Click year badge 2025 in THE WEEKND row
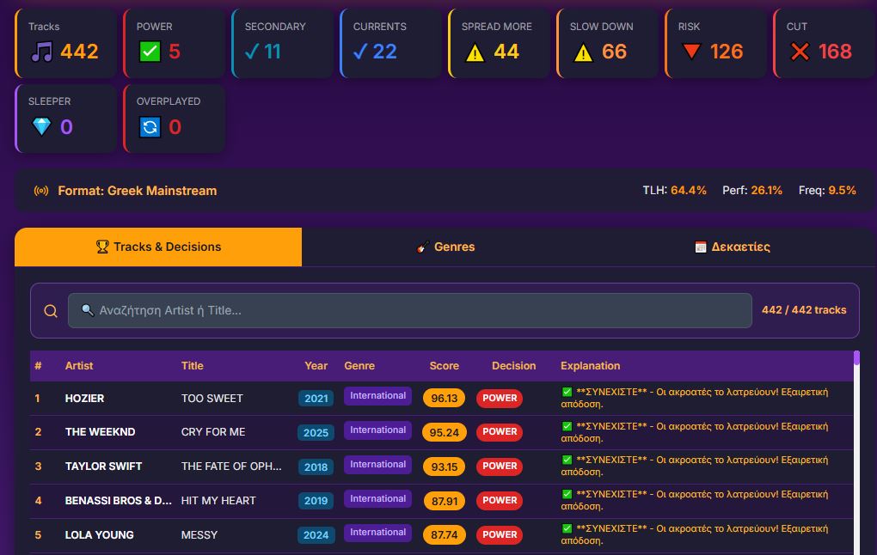This screenshot has width=877, height=555. click(316, 433)
